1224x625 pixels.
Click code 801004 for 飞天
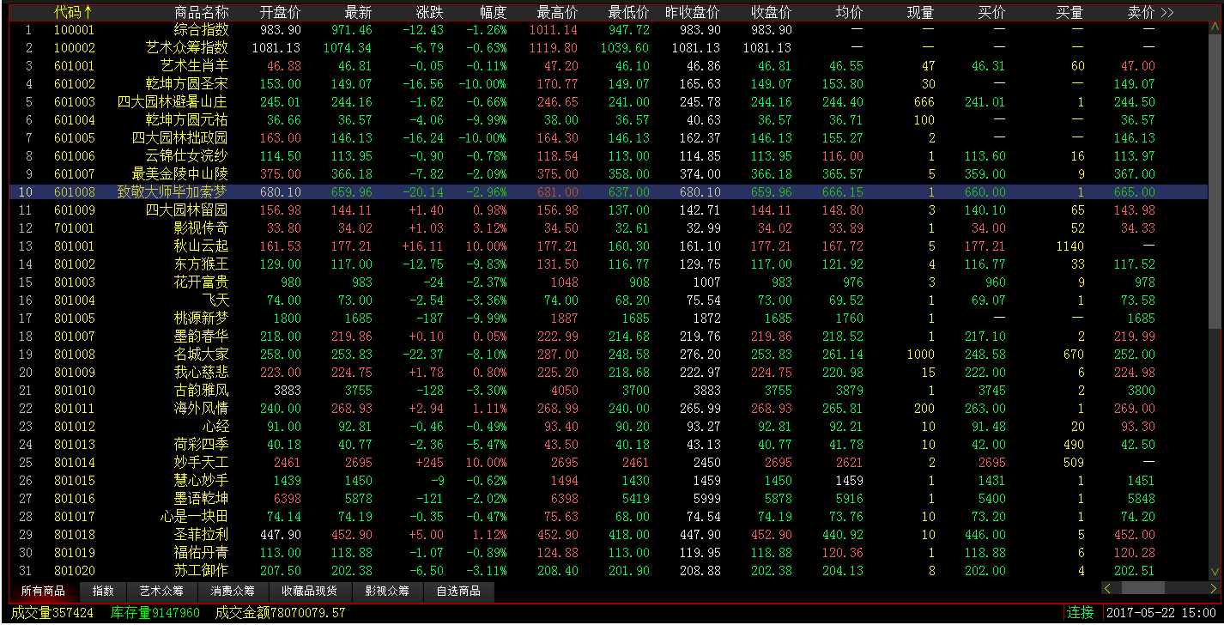coord(75,300)
